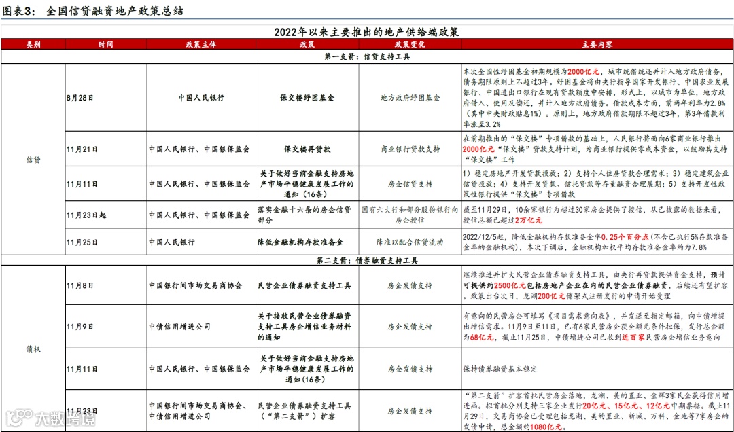Click red 2000亿元 in the 保交楼再贷款 description
The width and height of the screenshot is (734, 432).
tap(478, 149)
